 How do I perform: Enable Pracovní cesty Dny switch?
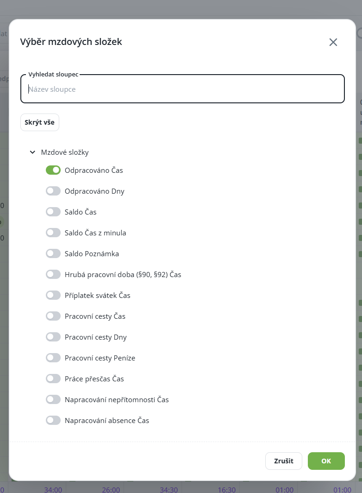[53, 337]
